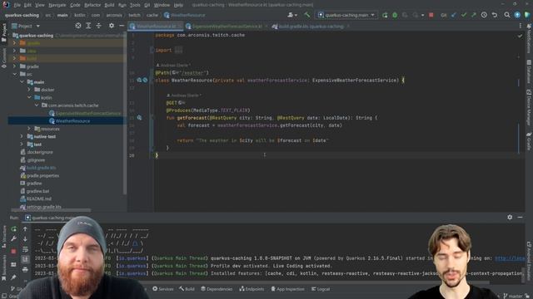The height and width of the screenshot is (299, 533).
Task: Collapse the kotlin folder in the project tree
Action: coord(29,98)
